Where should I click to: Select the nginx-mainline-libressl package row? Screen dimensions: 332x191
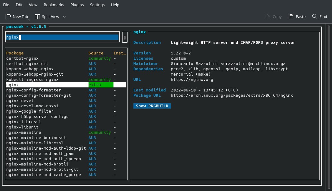tap(66, 143)
